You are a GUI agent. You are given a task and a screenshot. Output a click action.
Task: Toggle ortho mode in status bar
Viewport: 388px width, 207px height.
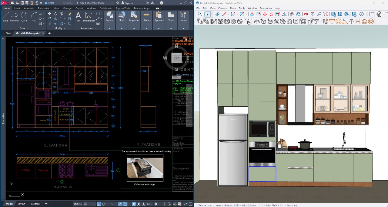[99, 204]
